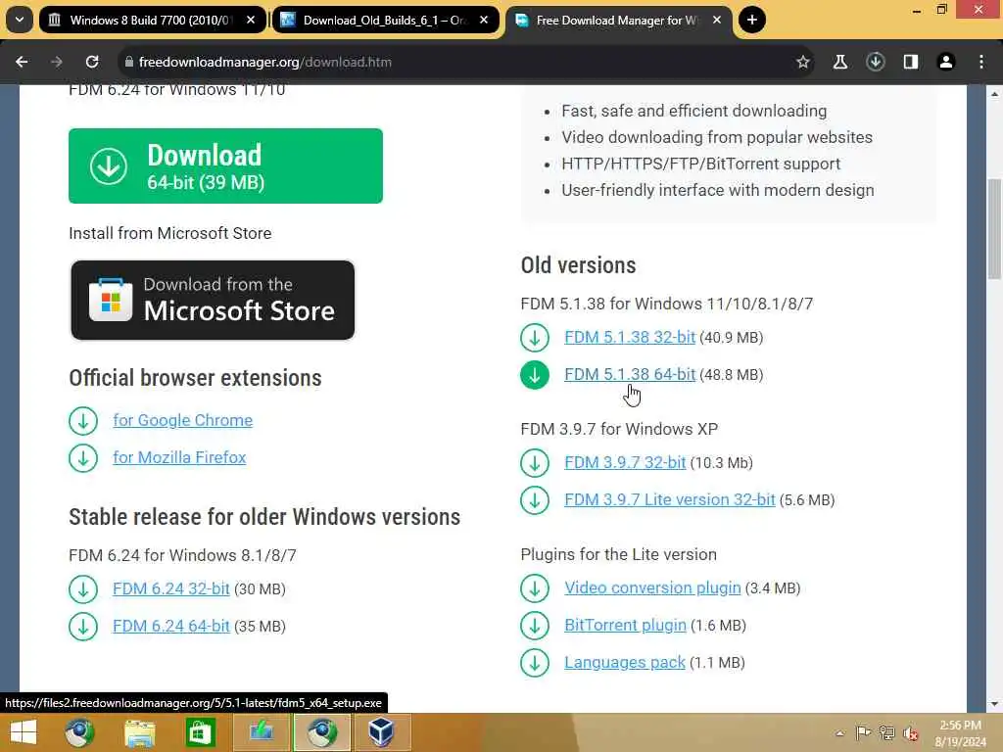Open the taskbar clock showing 2:56 PM
1003x752 pixels.
(961, 732)
